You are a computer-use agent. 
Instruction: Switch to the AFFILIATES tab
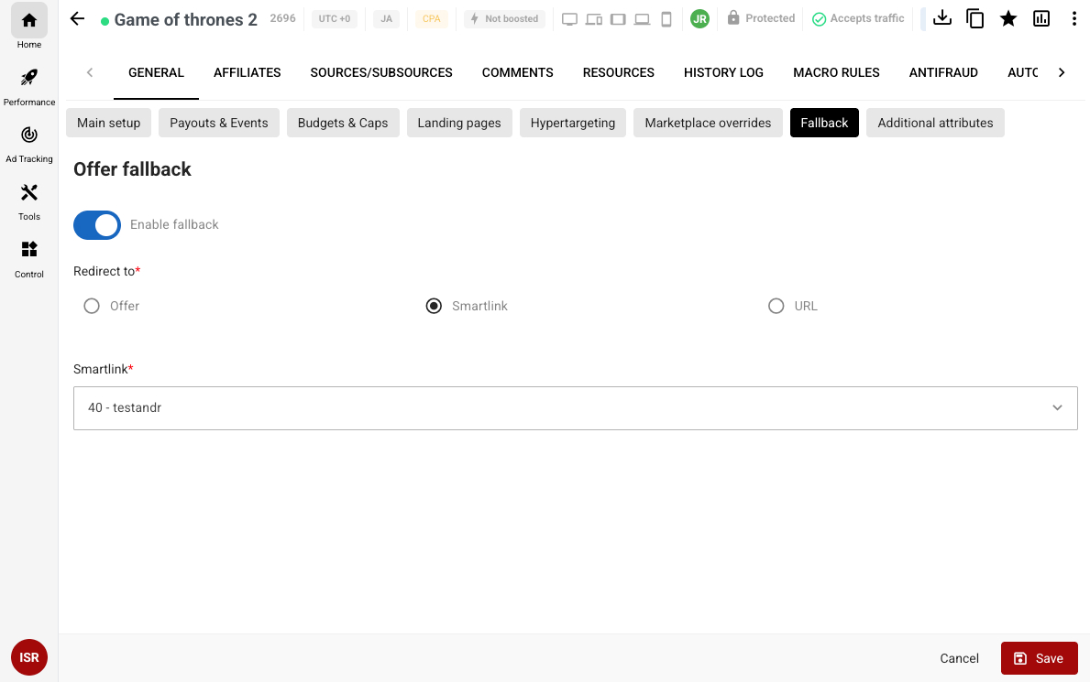248,72
